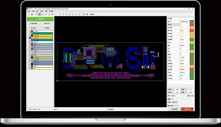Image resolution: width=221 pixels, height=127 pixels.
Task: Toggle visibility of Bot Layer
Action: (30, 38)
